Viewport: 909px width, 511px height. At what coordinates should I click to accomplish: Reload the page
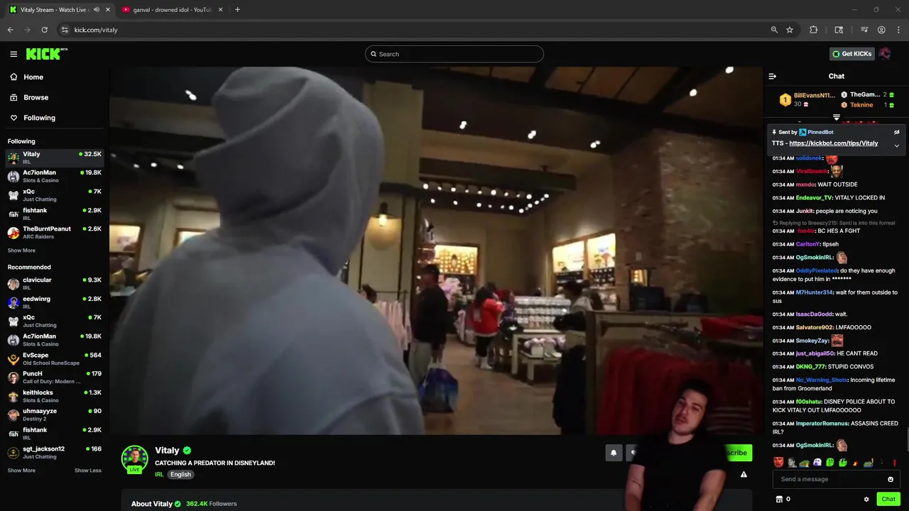[x=45, y=30]
